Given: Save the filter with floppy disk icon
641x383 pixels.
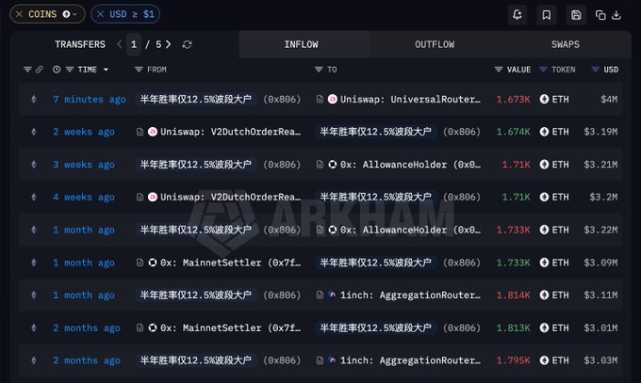Looking at the screenshot, I should [576, 15].
